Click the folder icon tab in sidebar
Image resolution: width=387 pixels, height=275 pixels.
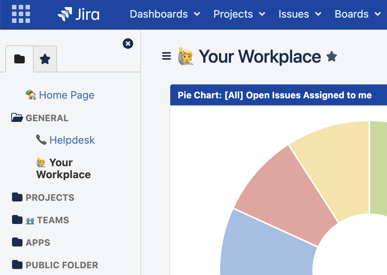tap(19, 59)
